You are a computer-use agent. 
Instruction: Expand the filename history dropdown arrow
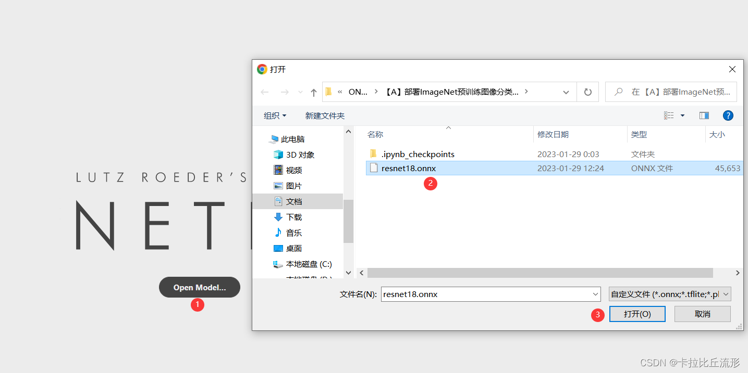point(596,294)
